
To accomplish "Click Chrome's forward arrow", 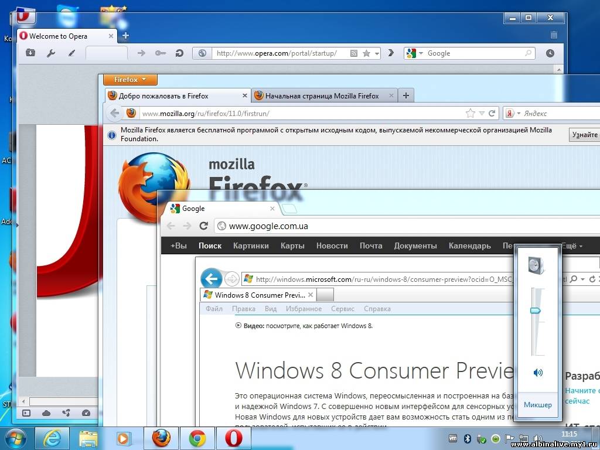I will [x=187, y=226].
